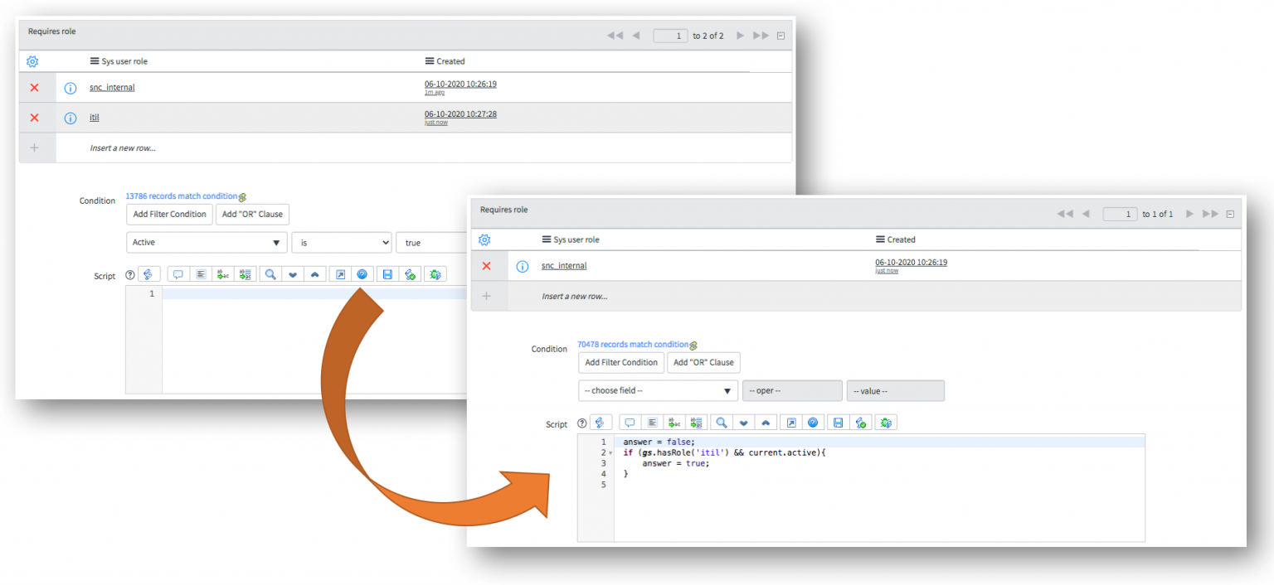The image size is (1274, 585).
Task: Open the script search magnifier
Action: tap(722, 422)
